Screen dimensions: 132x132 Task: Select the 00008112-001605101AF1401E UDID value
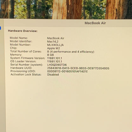click(x=68, y=71)
